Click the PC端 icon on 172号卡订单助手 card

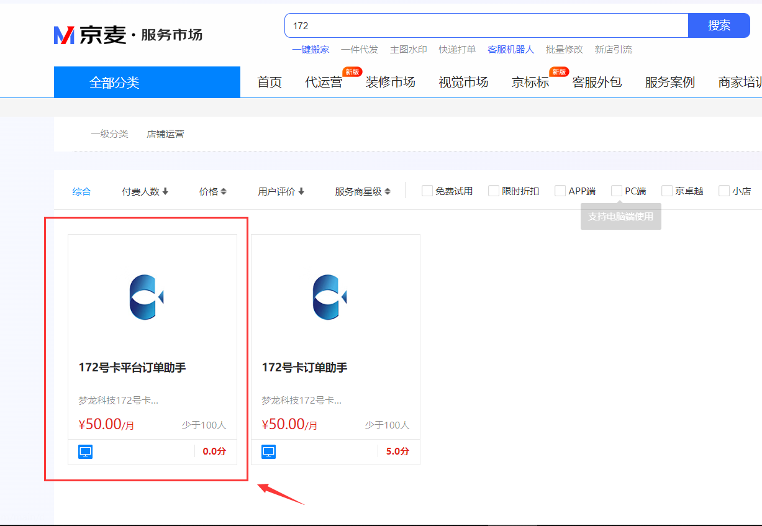pyautogui.click(x=268, y=451)
